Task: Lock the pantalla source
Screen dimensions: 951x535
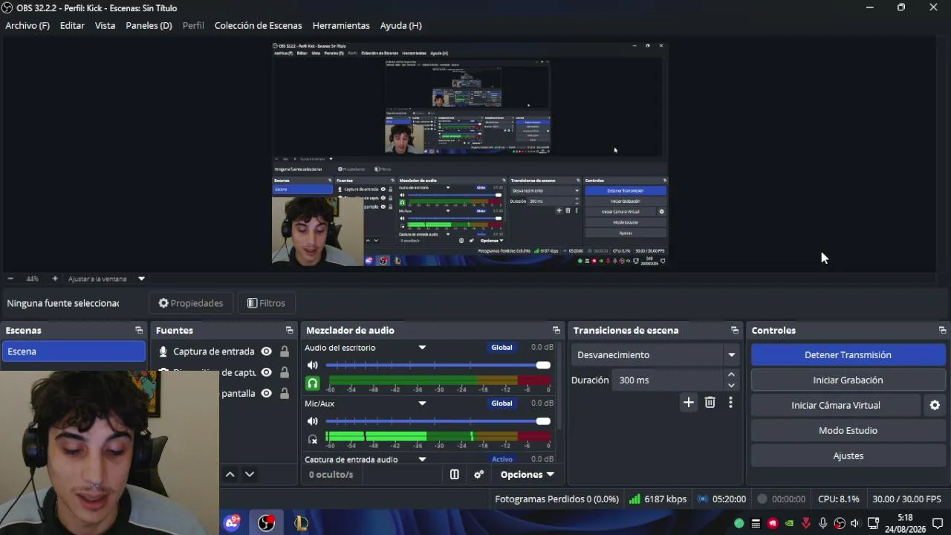Action: (285, 393)
